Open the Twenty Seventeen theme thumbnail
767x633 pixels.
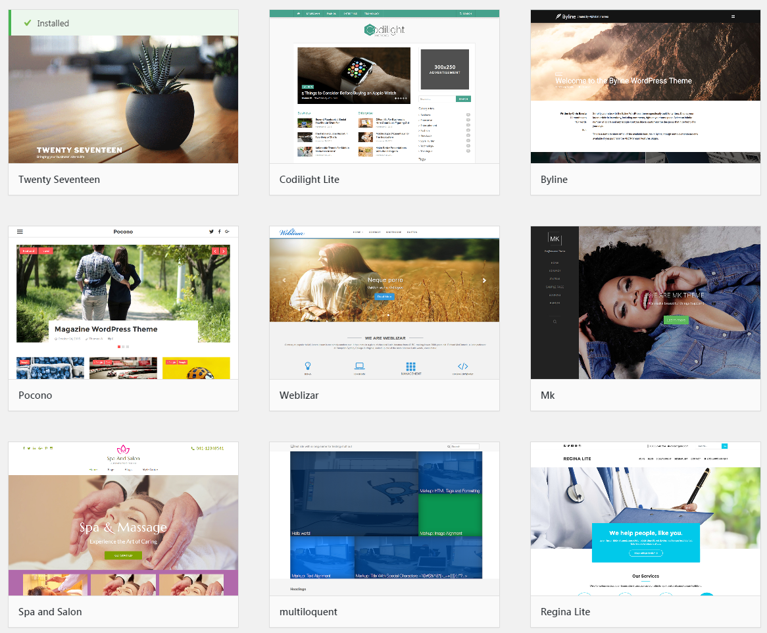(123, 99)
